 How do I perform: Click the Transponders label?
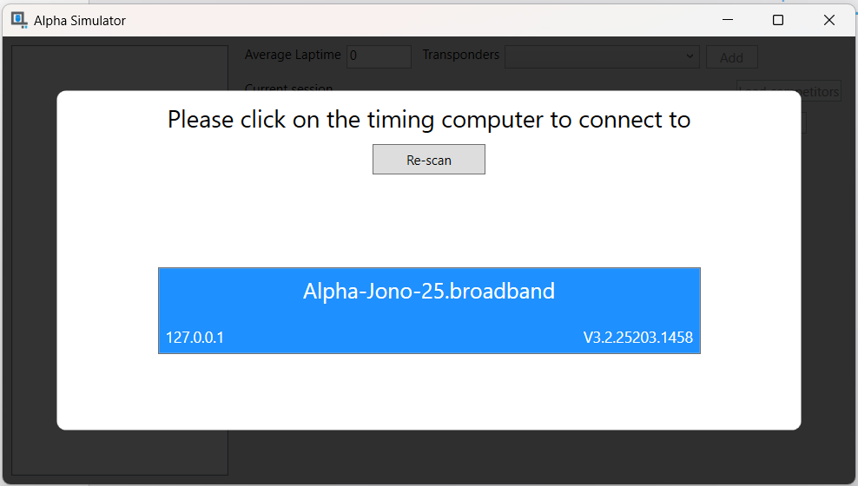tap(461, 55)
